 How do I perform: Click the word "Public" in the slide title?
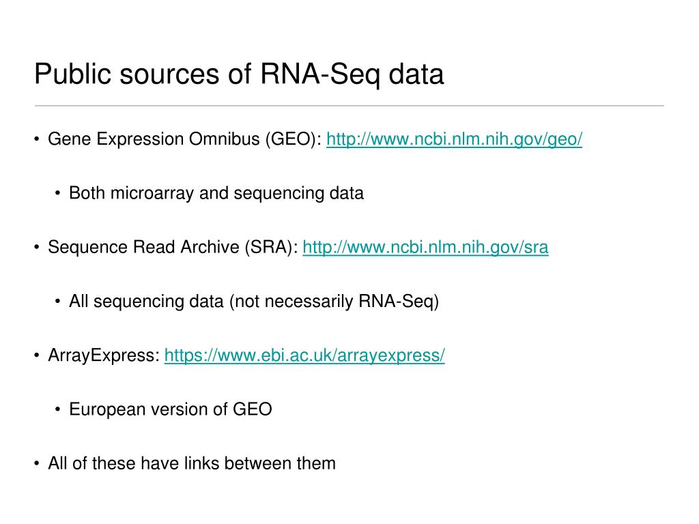(72, 74)
